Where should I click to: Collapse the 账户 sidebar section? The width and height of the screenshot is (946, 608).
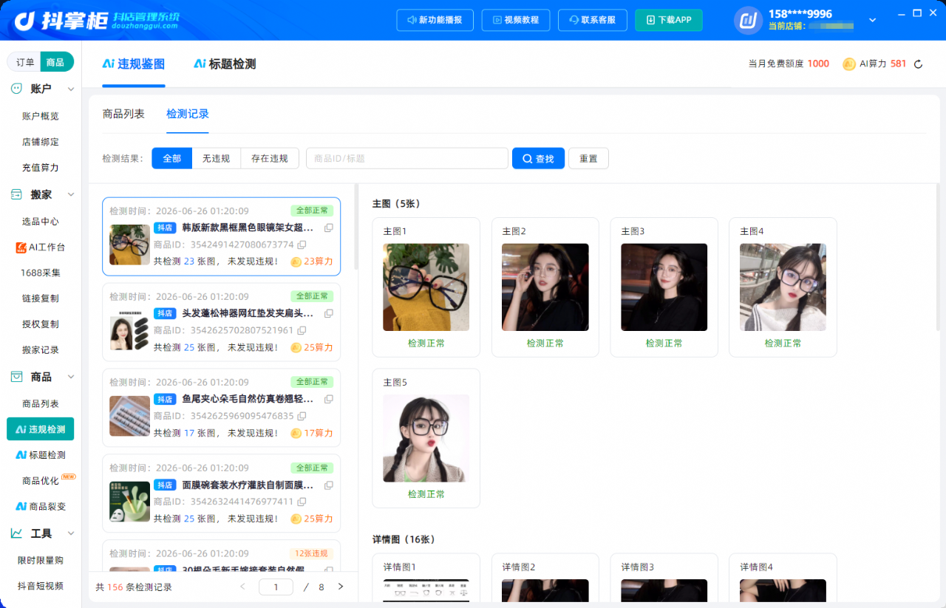click(71, 89)
